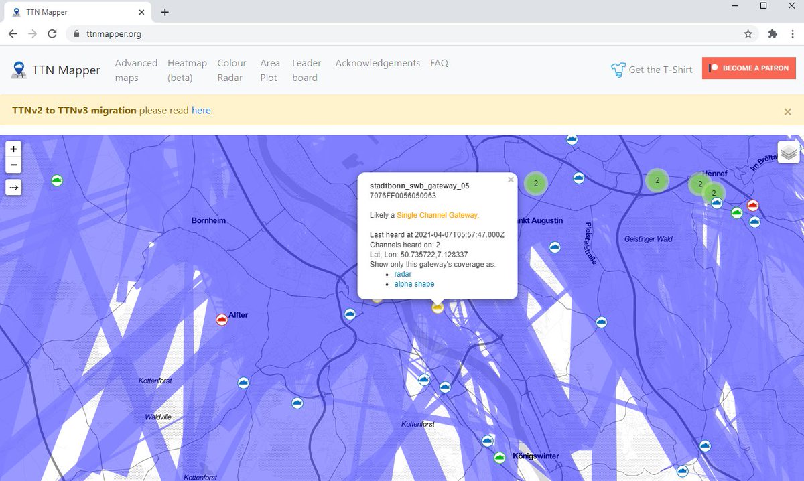Click the Become a Patron button
804x481 pixels.
click(x=749, y=68)
